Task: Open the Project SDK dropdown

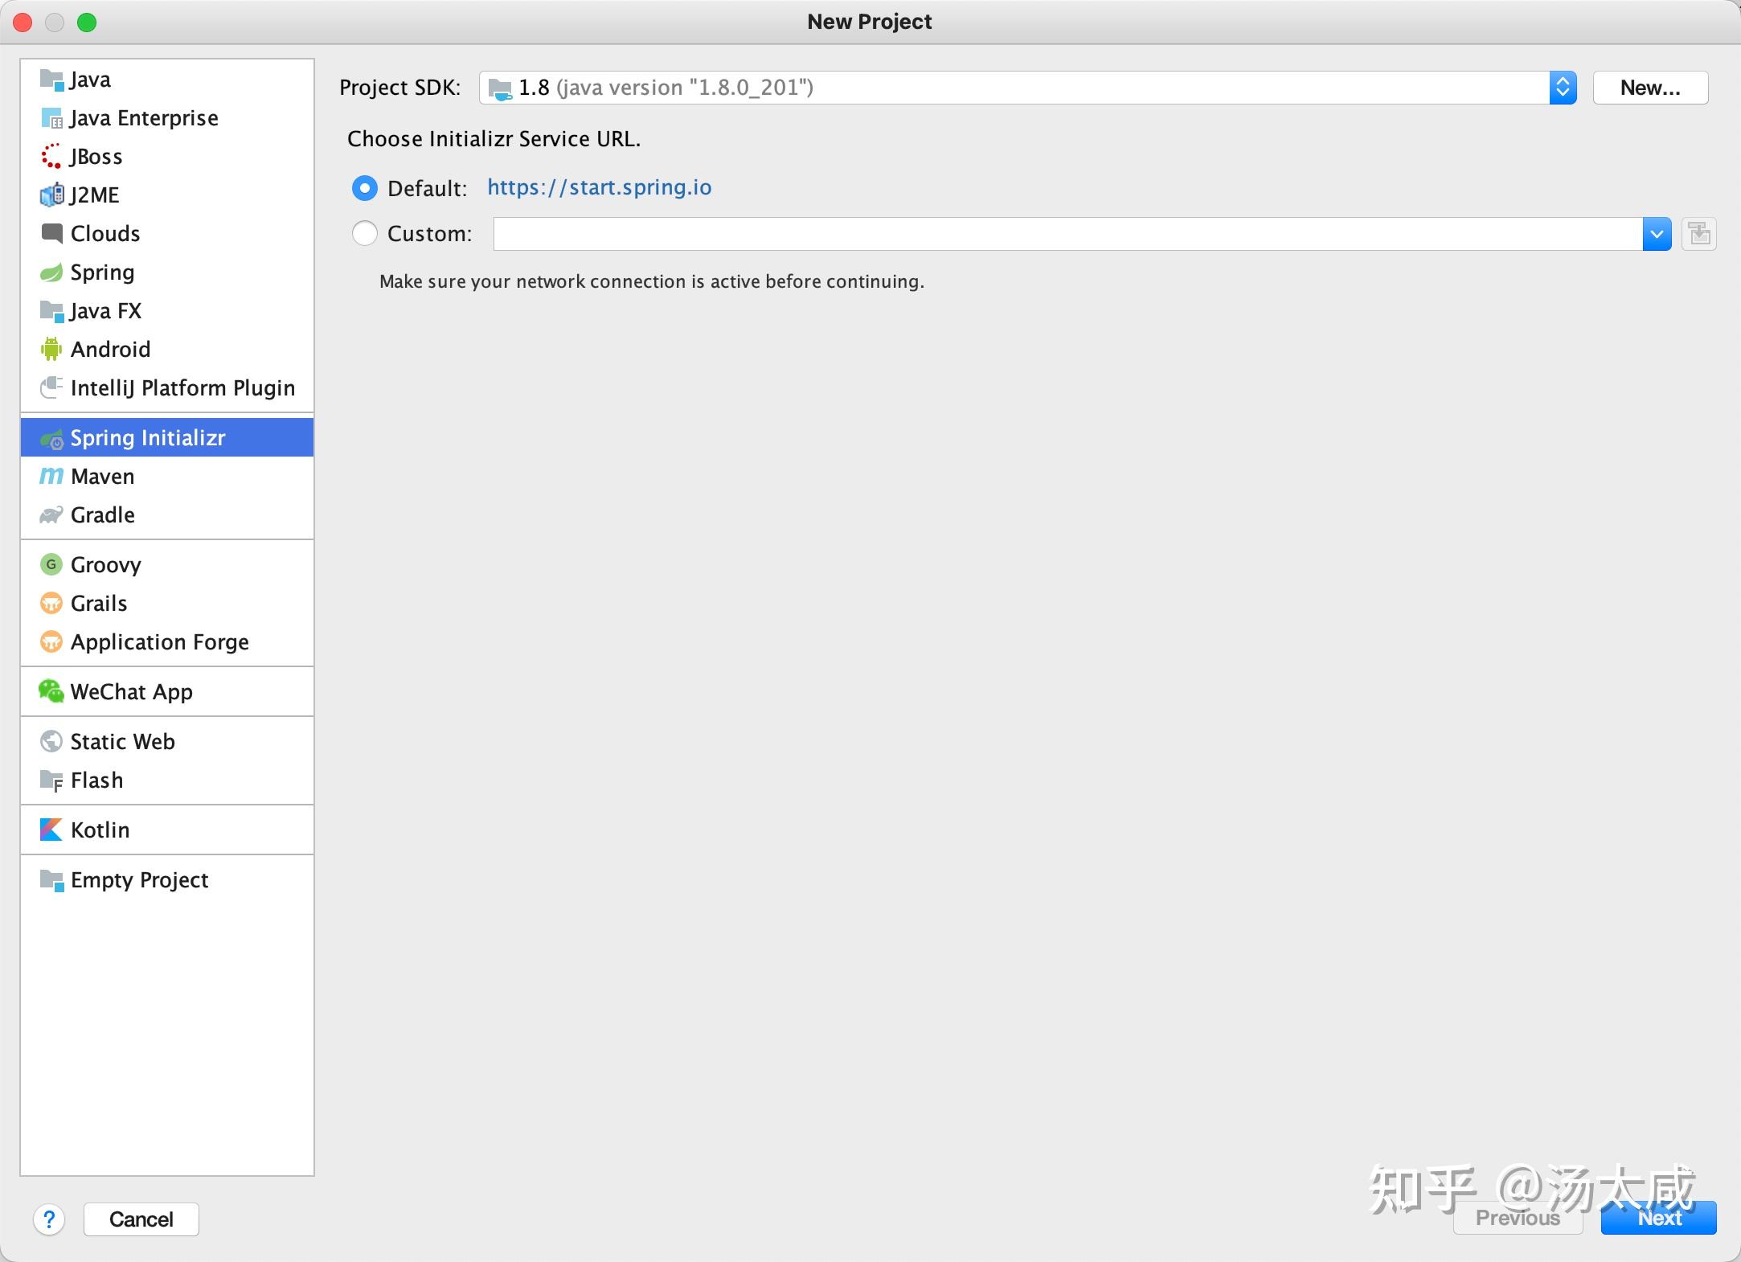Action: point(1562,88)
